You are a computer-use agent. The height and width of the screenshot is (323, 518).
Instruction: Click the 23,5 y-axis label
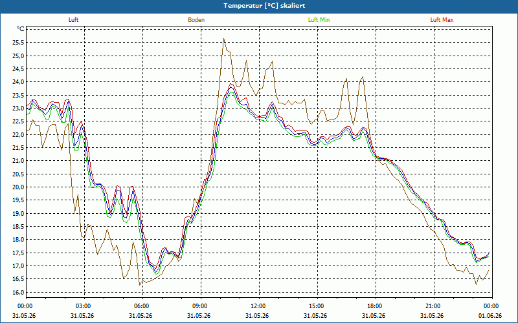click(18, 95)
